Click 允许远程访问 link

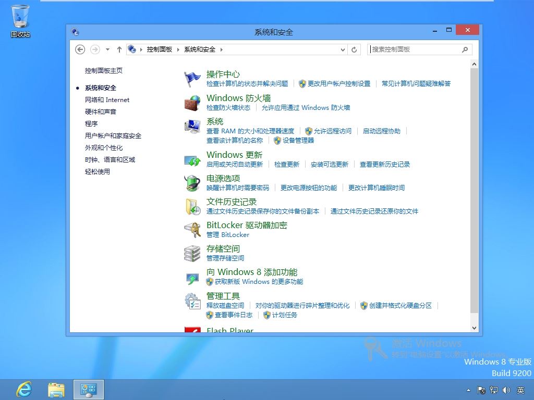pos(332,131)
